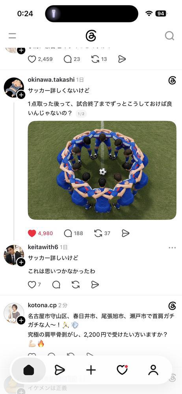Like the top post with 2,459 likes
Viewport: 182px width, 394px height.
(32, 59)
